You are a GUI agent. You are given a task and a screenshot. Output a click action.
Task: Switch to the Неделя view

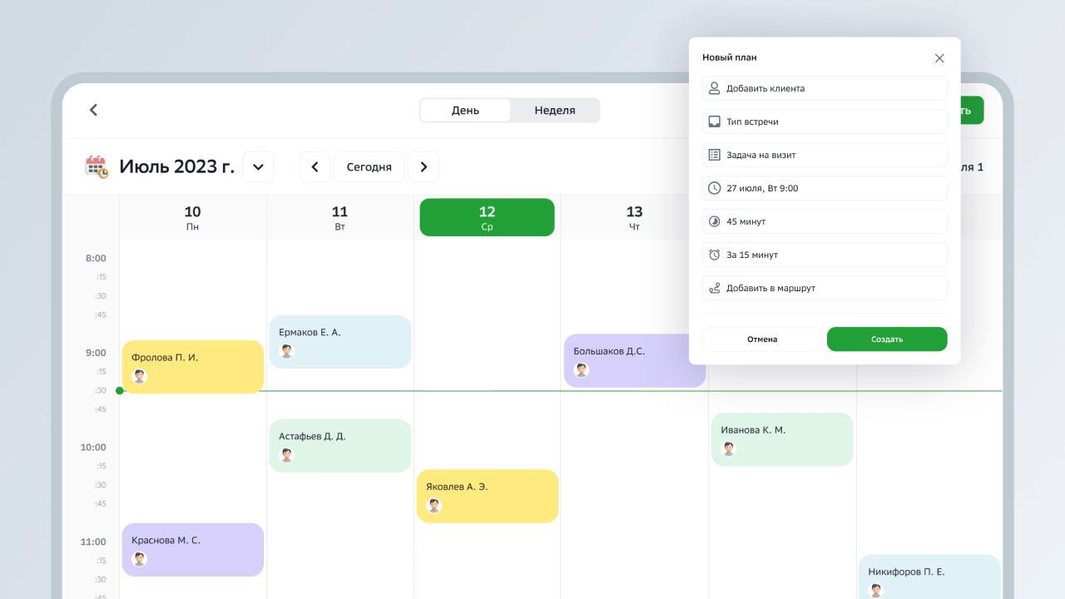554,110
